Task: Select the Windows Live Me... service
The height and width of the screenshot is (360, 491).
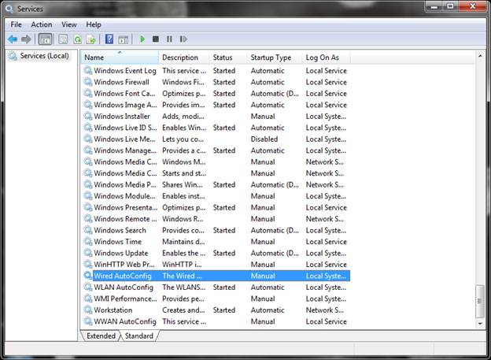Action: tap(216, 139)
